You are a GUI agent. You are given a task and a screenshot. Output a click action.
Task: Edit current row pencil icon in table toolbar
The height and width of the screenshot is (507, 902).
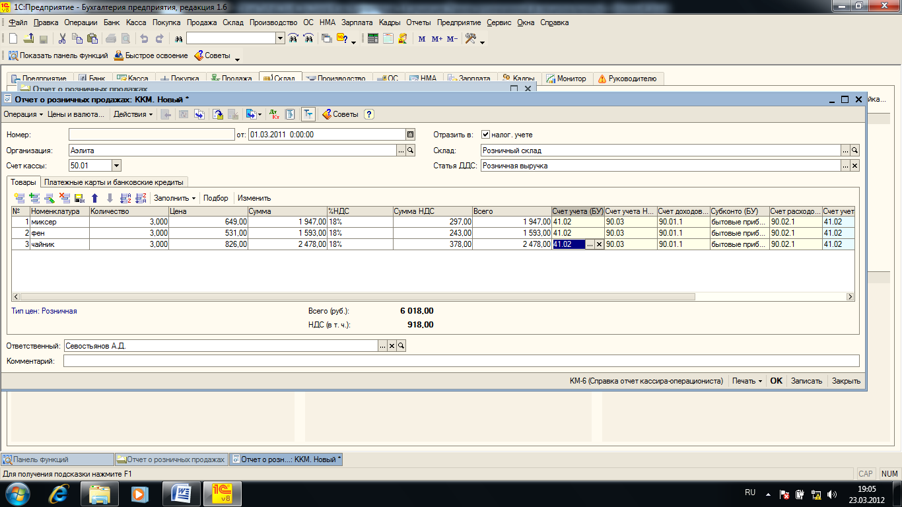point(50,198)
